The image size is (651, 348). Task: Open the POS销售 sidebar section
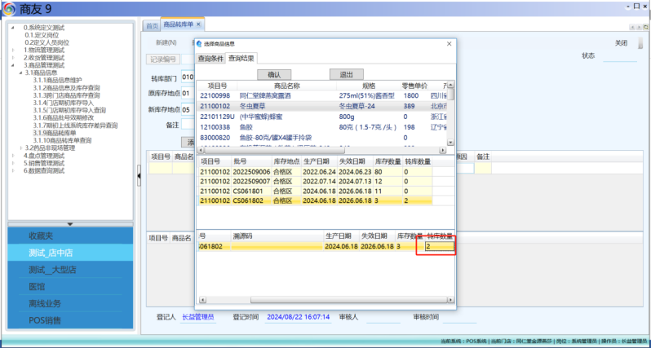click(70, 320)
